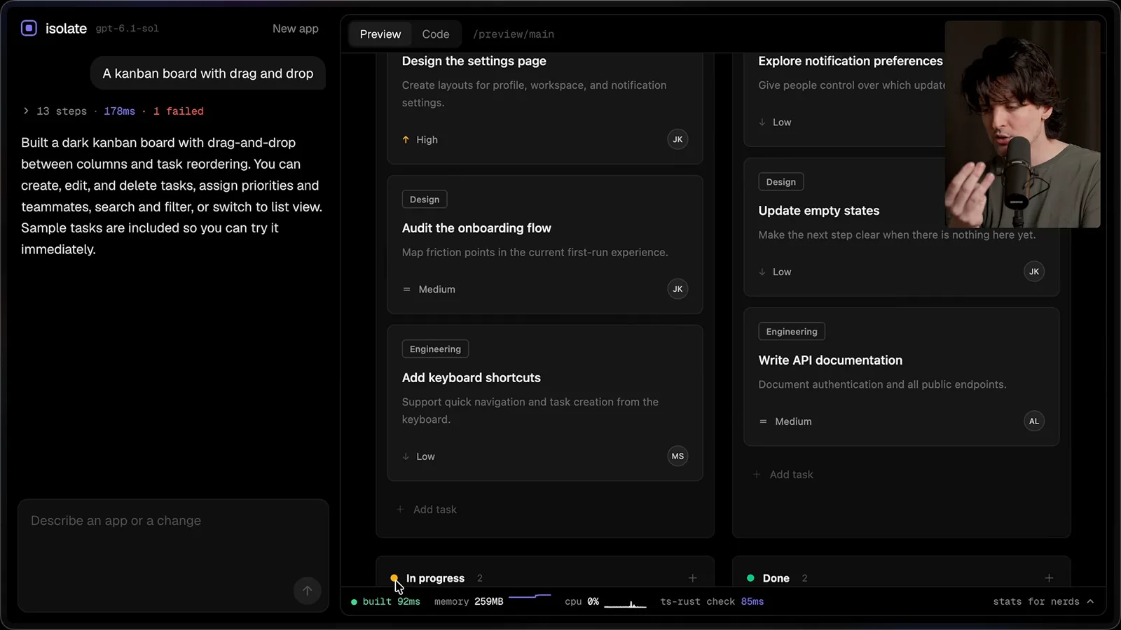Click the gpt-6.1-sol model label
Image resolution: width=1121 pixels, height=630 pixels.
click(128, 29)
